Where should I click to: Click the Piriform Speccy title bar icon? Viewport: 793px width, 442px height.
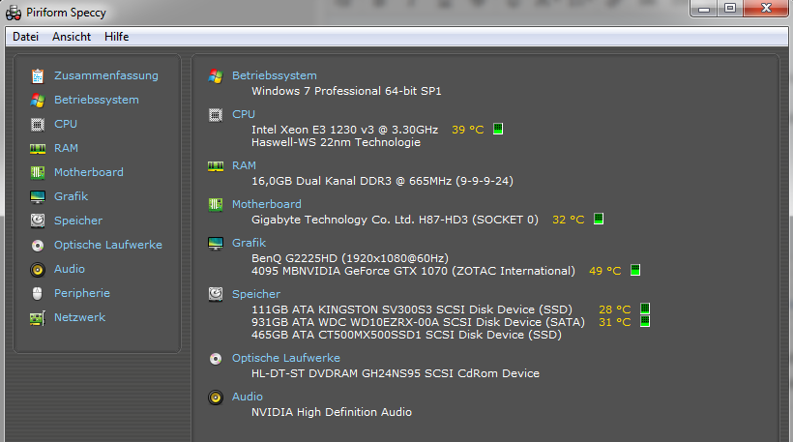[14, 13]
